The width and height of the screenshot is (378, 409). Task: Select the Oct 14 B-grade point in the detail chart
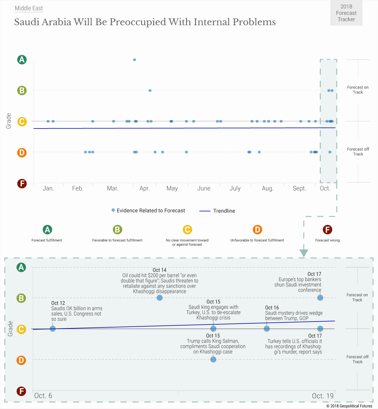(159, 298)
